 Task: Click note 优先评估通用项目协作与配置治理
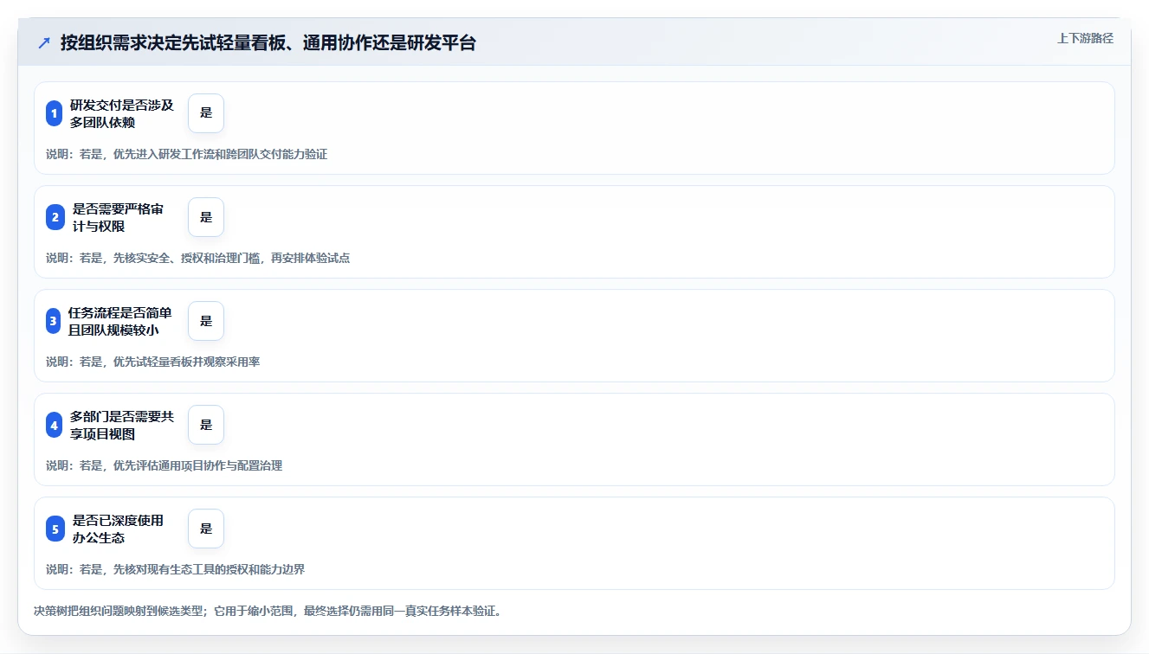[165, 465]
